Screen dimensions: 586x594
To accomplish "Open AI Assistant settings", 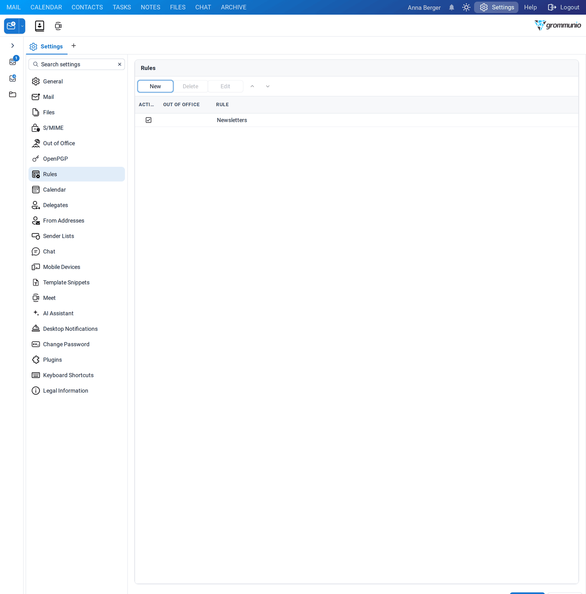I will [77, 313].
